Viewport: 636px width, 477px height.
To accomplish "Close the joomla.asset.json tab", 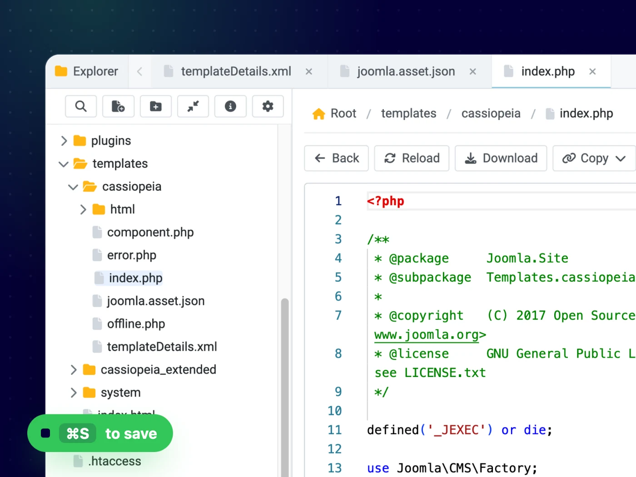I will (x=473, y=72).
